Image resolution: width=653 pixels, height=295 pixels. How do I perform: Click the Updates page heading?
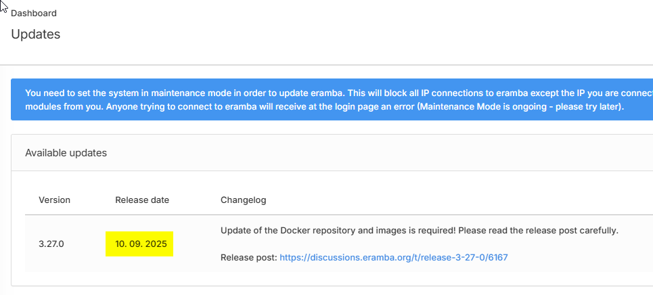[36, 34]
